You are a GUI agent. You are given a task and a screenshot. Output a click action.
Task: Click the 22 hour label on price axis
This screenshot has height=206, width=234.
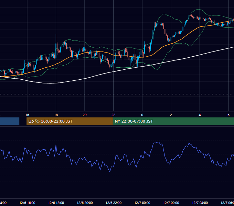click(x=114, y=115)
